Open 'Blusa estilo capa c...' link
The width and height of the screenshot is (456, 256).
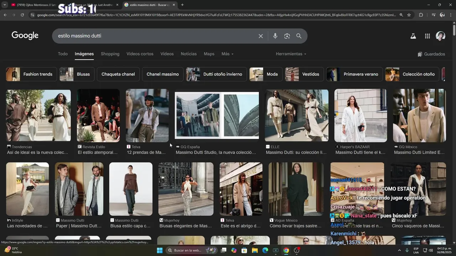(x=130, y=226)
